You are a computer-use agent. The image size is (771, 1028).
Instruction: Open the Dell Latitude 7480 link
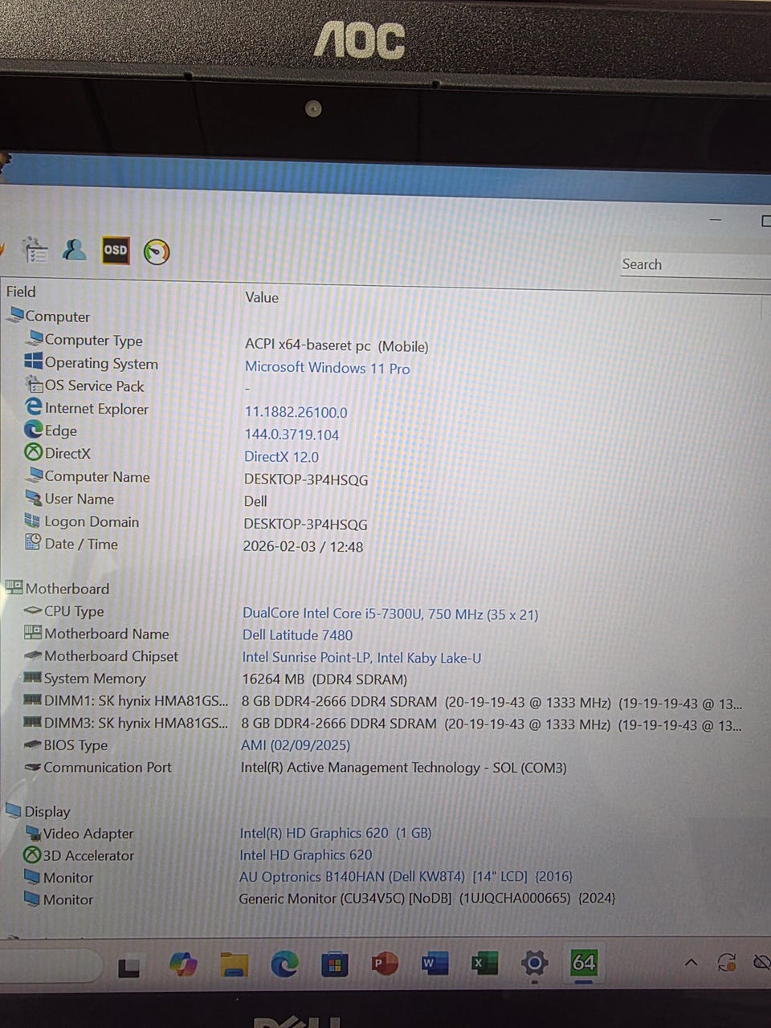[x=297, y=635]
